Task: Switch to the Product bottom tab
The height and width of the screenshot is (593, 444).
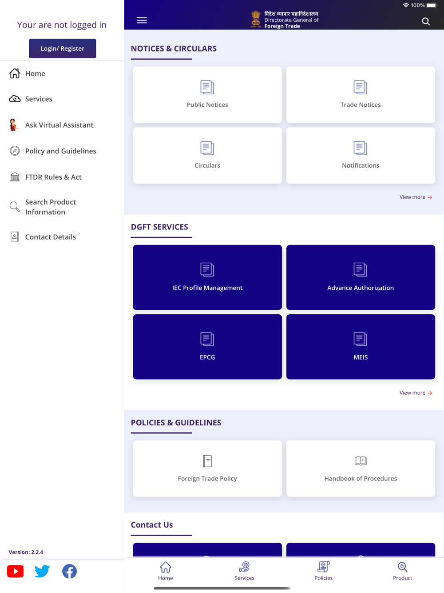Action: (x=402, y=571)
